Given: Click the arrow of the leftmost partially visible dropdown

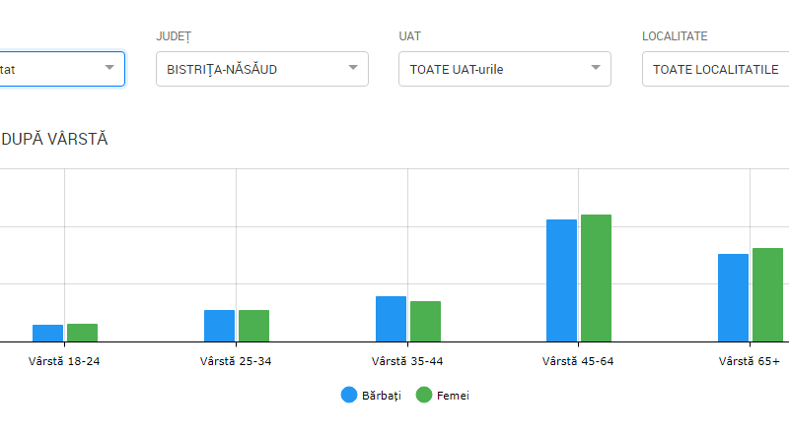Looking at the screenshot, I should pyautogui.click(x=108, y=69).
